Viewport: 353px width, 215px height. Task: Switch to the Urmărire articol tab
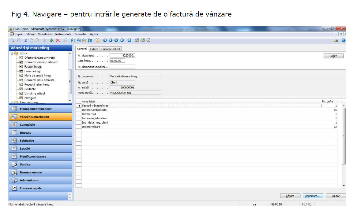tap(111, 49)
